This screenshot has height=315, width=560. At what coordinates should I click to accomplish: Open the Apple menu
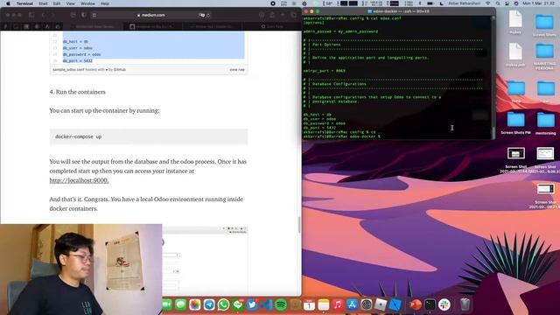pos(8,3)
